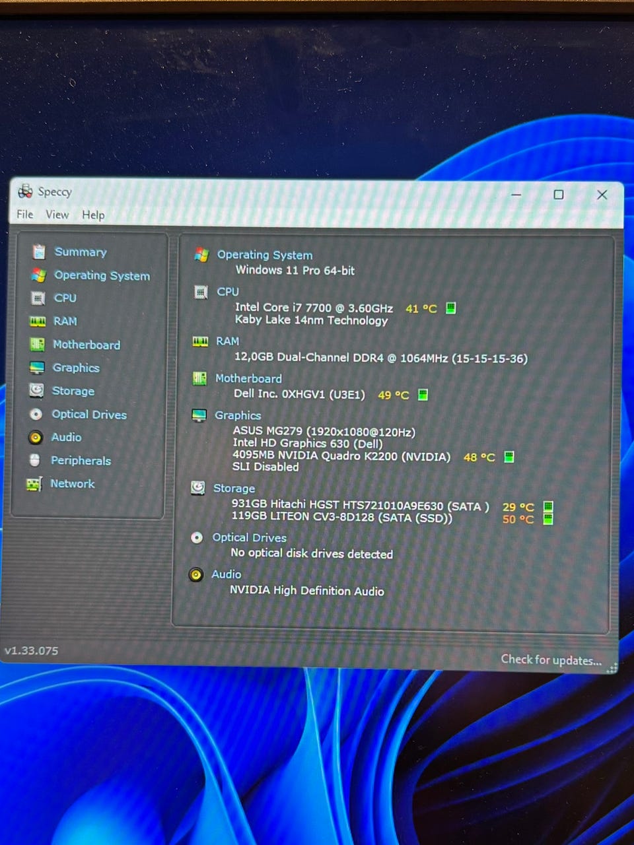Click the motherboard temperature indicator next to 49 °C
The height and width of the screenshot is (845, 634).
coord(423,395)
